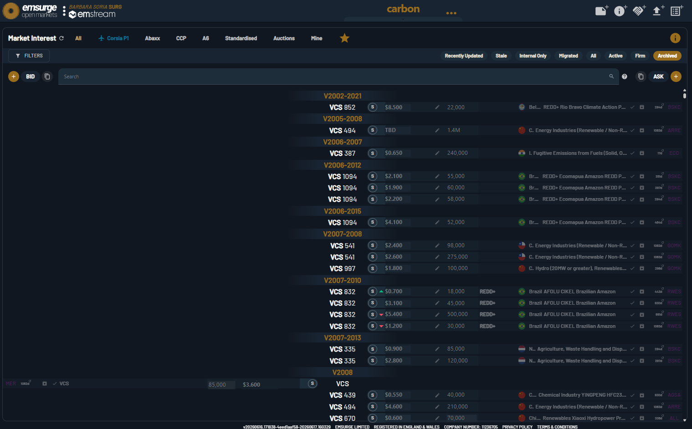This screenshot has height=429, width=692.
Task: Click the magnifier icon in search box
Action: (x=611, y=77)
